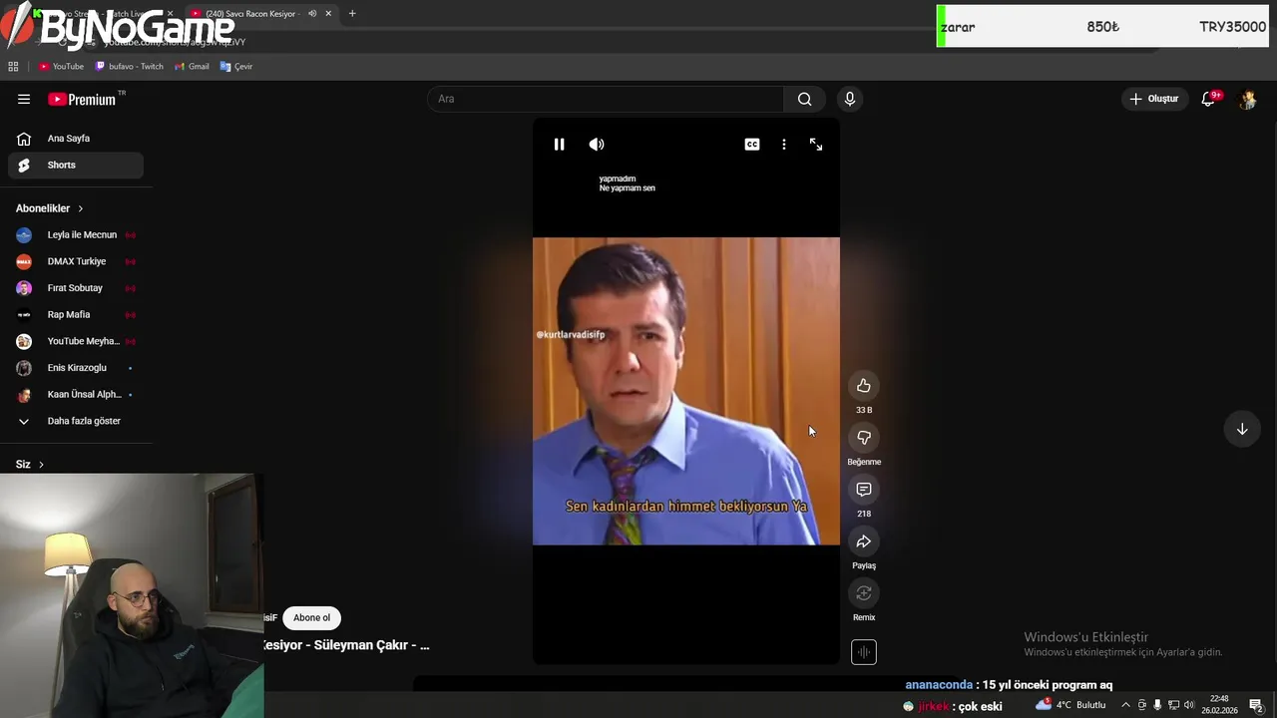The width and height of the screenshot is (1277, 718).
Task: Open the weather widget 4°C Bulutlu
Action: click(x=1071, y=705)
